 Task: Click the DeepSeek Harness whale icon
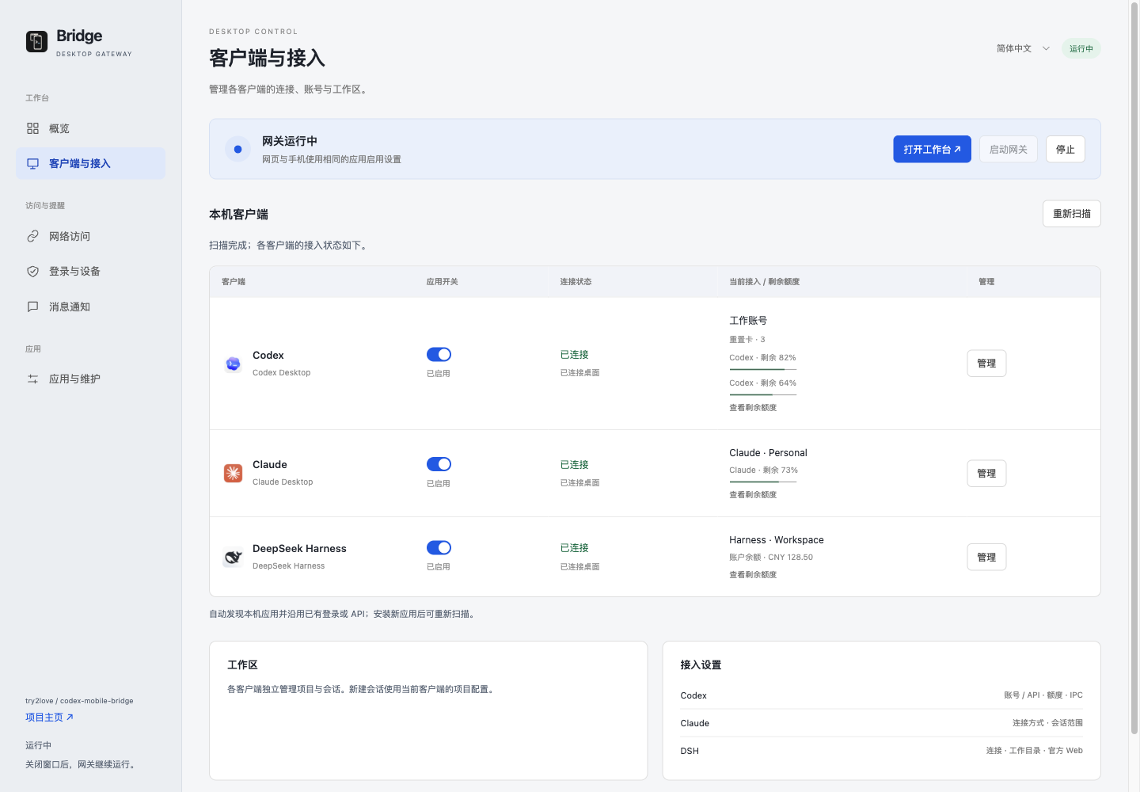point(233,557)
